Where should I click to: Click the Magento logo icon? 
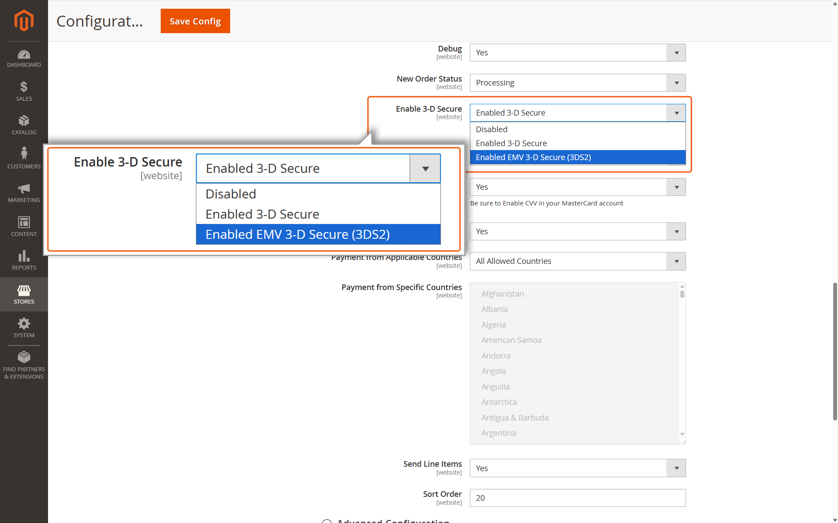coord(24,21)
